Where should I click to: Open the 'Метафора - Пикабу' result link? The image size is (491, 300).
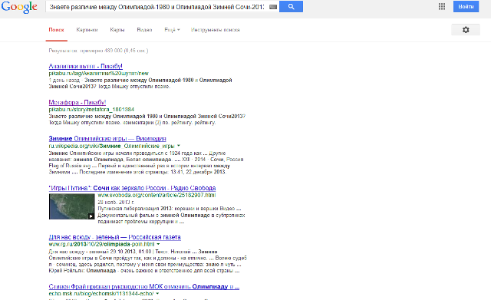(x=77, y=102)
